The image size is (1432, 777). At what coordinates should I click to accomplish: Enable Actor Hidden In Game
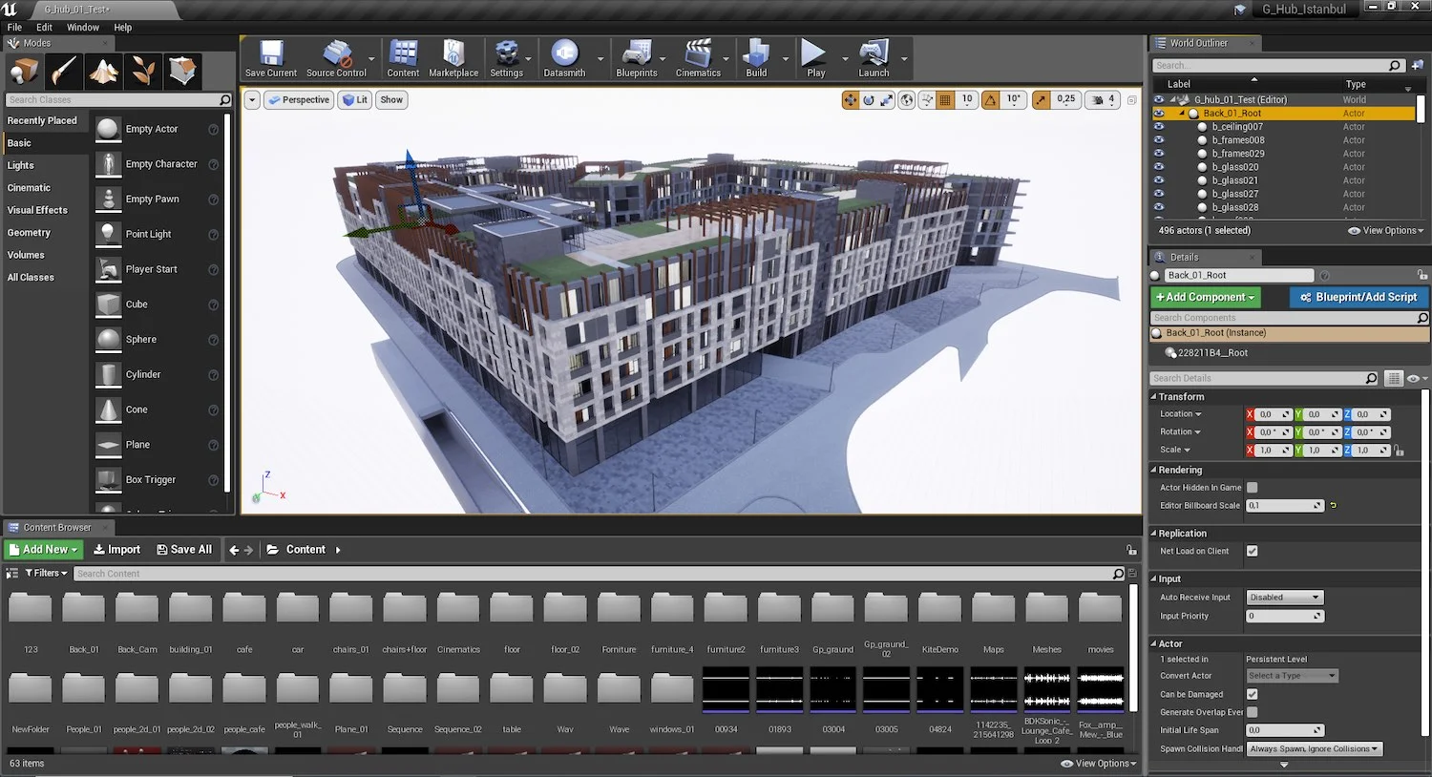[1254, 487]
